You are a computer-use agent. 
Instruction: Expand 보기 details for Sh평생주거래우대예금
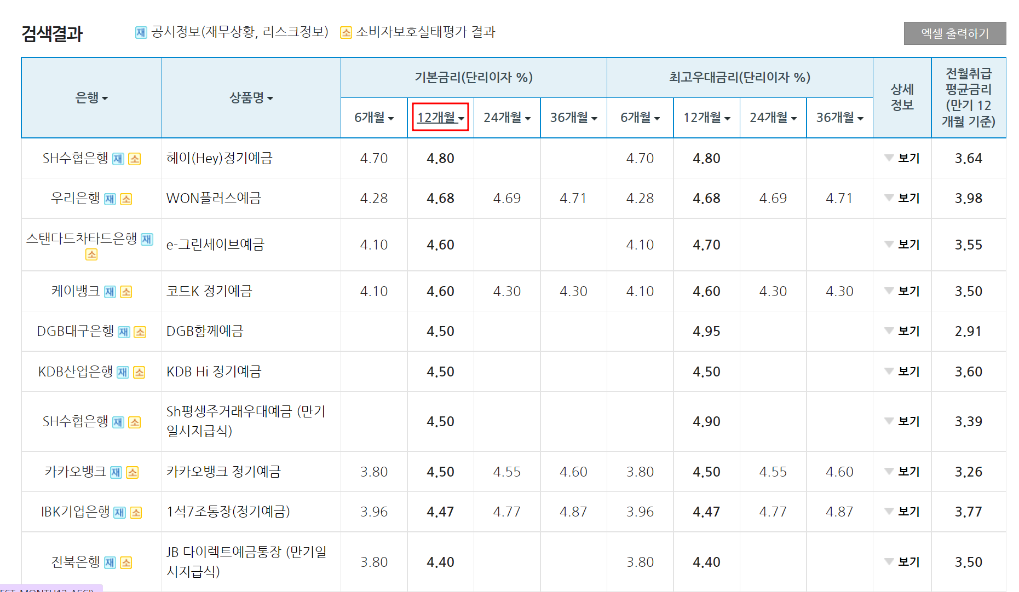click(902, 421)
